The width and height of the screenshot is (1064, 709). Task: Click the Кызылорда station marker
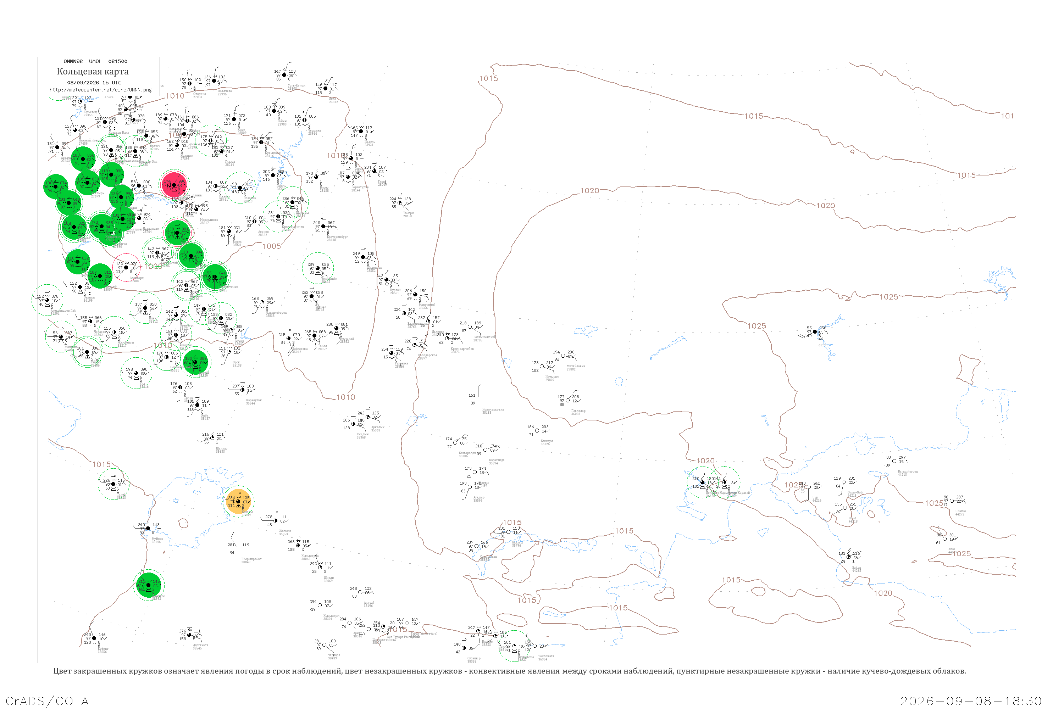coord(298,545)
